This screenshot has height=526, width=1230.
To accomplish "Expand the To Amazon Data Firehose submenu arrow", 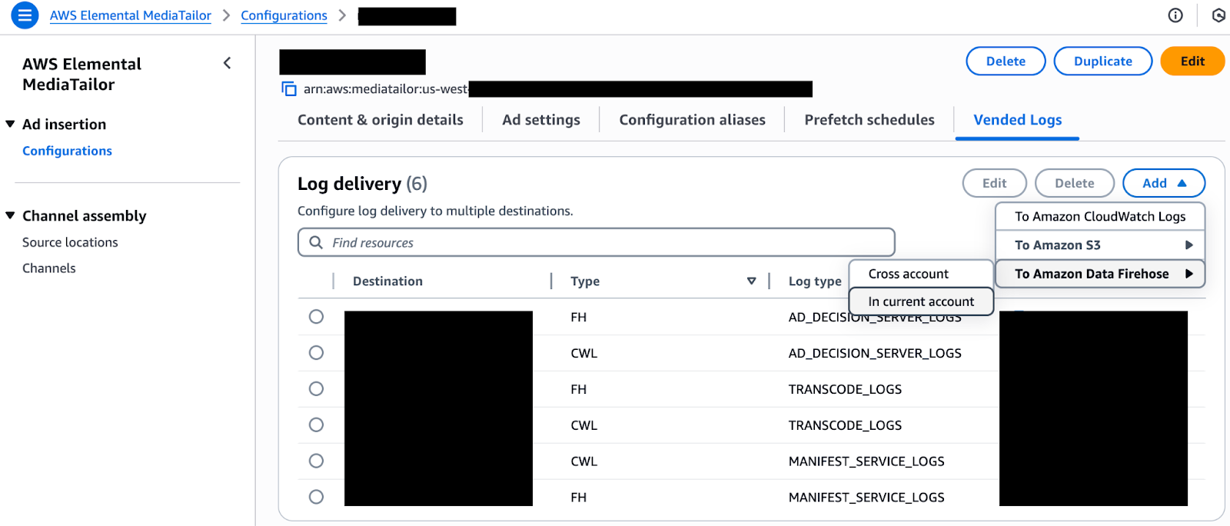I will (1189, 274).
